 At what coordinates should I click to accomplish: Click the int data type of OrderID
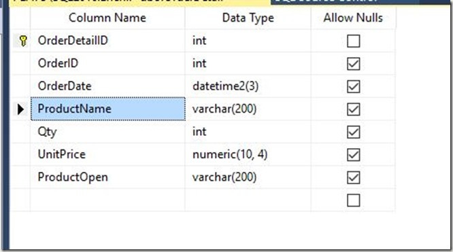click(248, 63)
